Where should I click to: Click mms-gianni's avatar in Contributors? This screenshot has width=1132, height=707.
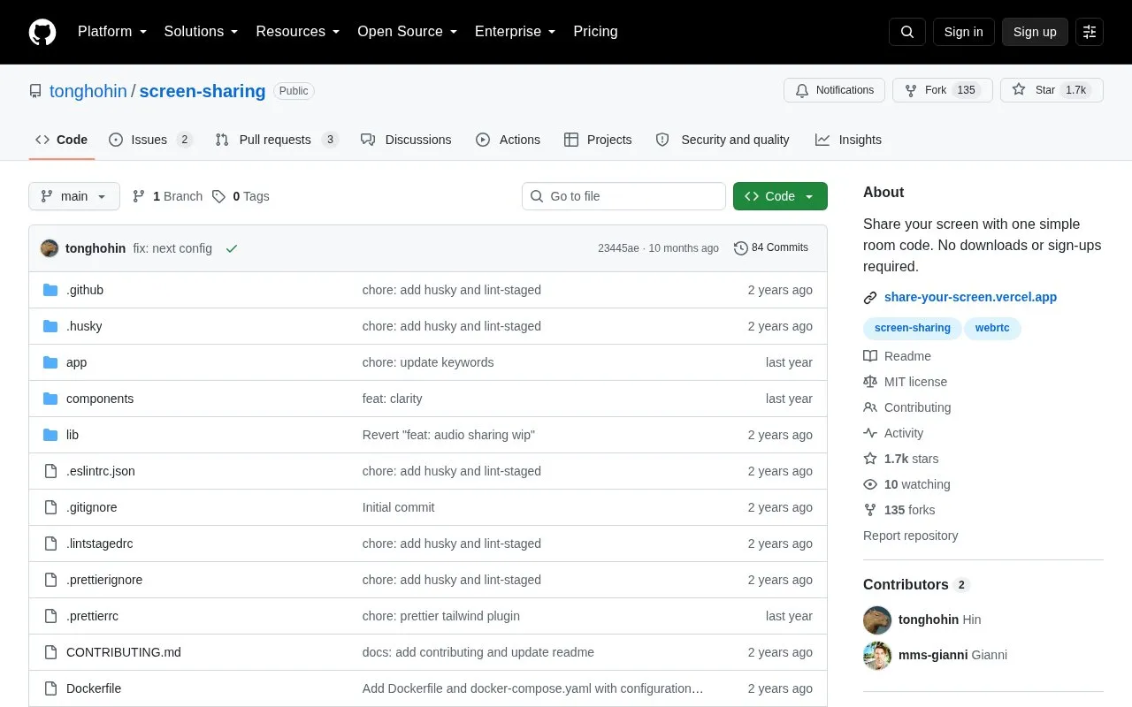coord(877,655)
